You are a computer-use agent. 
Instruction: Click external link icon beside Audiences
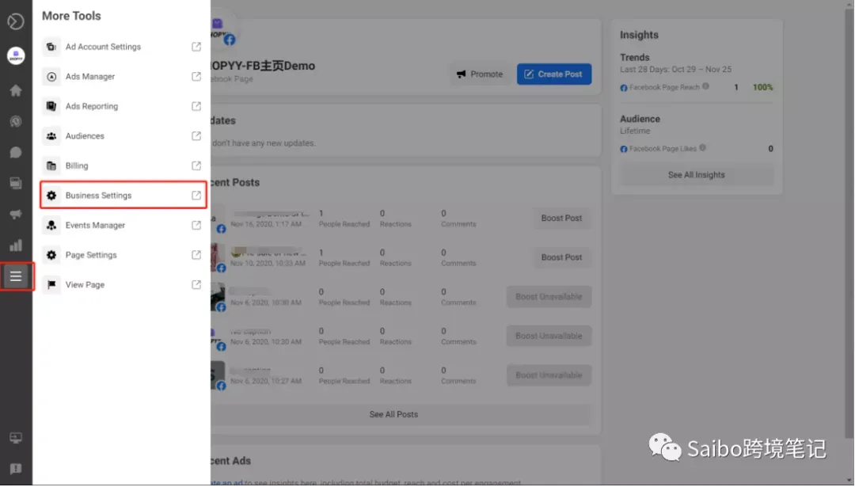click(196, 136)
